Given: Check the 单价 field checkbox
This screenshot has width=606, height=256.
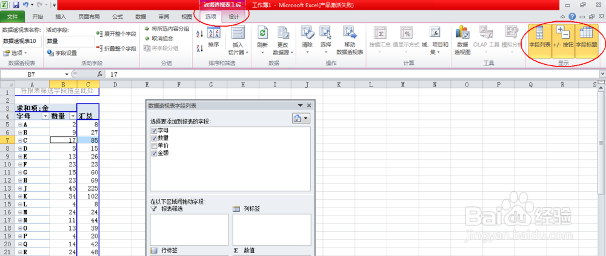Looking at the screenshot, I should tap(154, 146).
